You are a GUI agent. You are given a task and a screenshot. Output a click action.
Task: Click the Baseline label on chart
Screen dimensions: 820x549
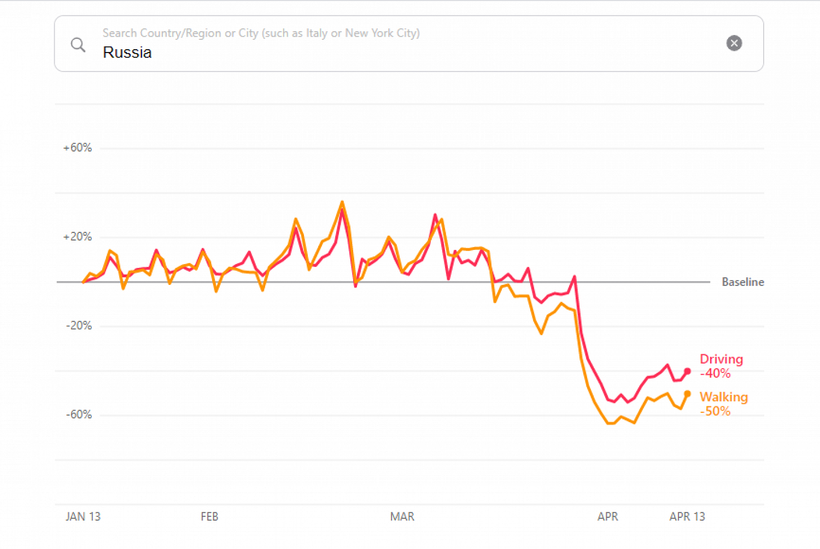(742, 282)
